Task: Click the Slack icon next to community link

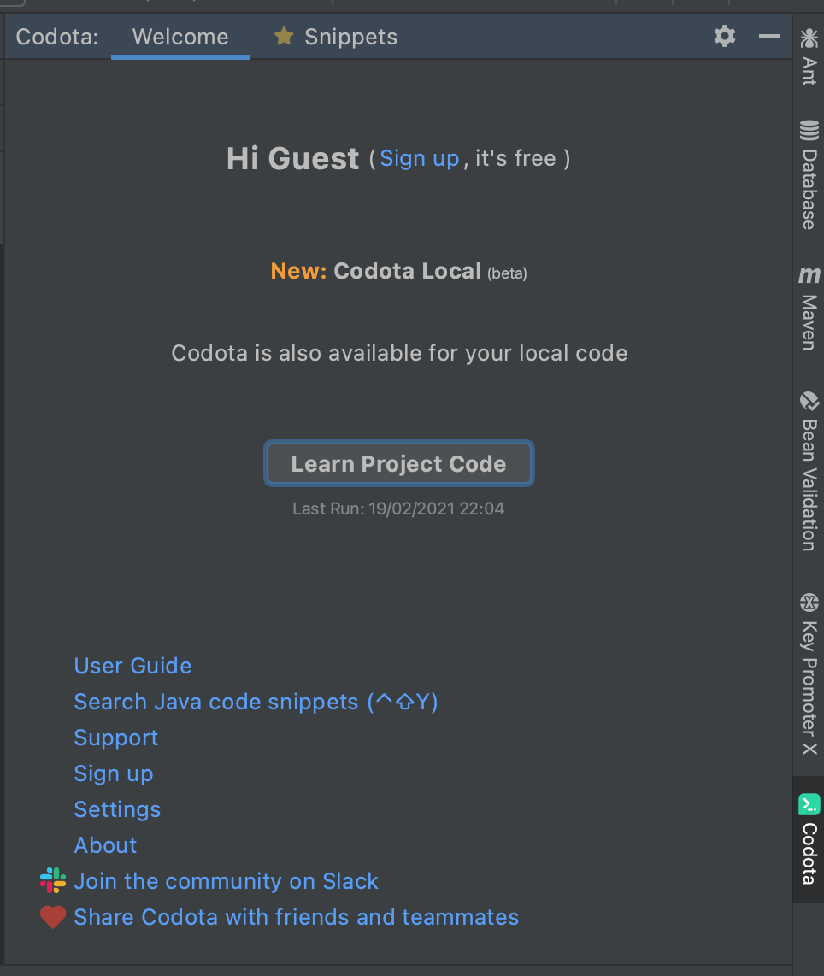Action: click(x=51, y=880)
